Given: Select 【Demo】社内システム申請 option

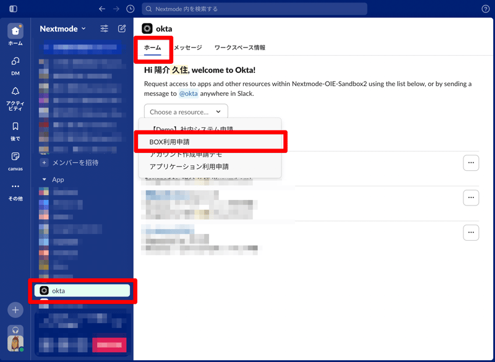Looking at the screenshot, I should pos(210,129).
